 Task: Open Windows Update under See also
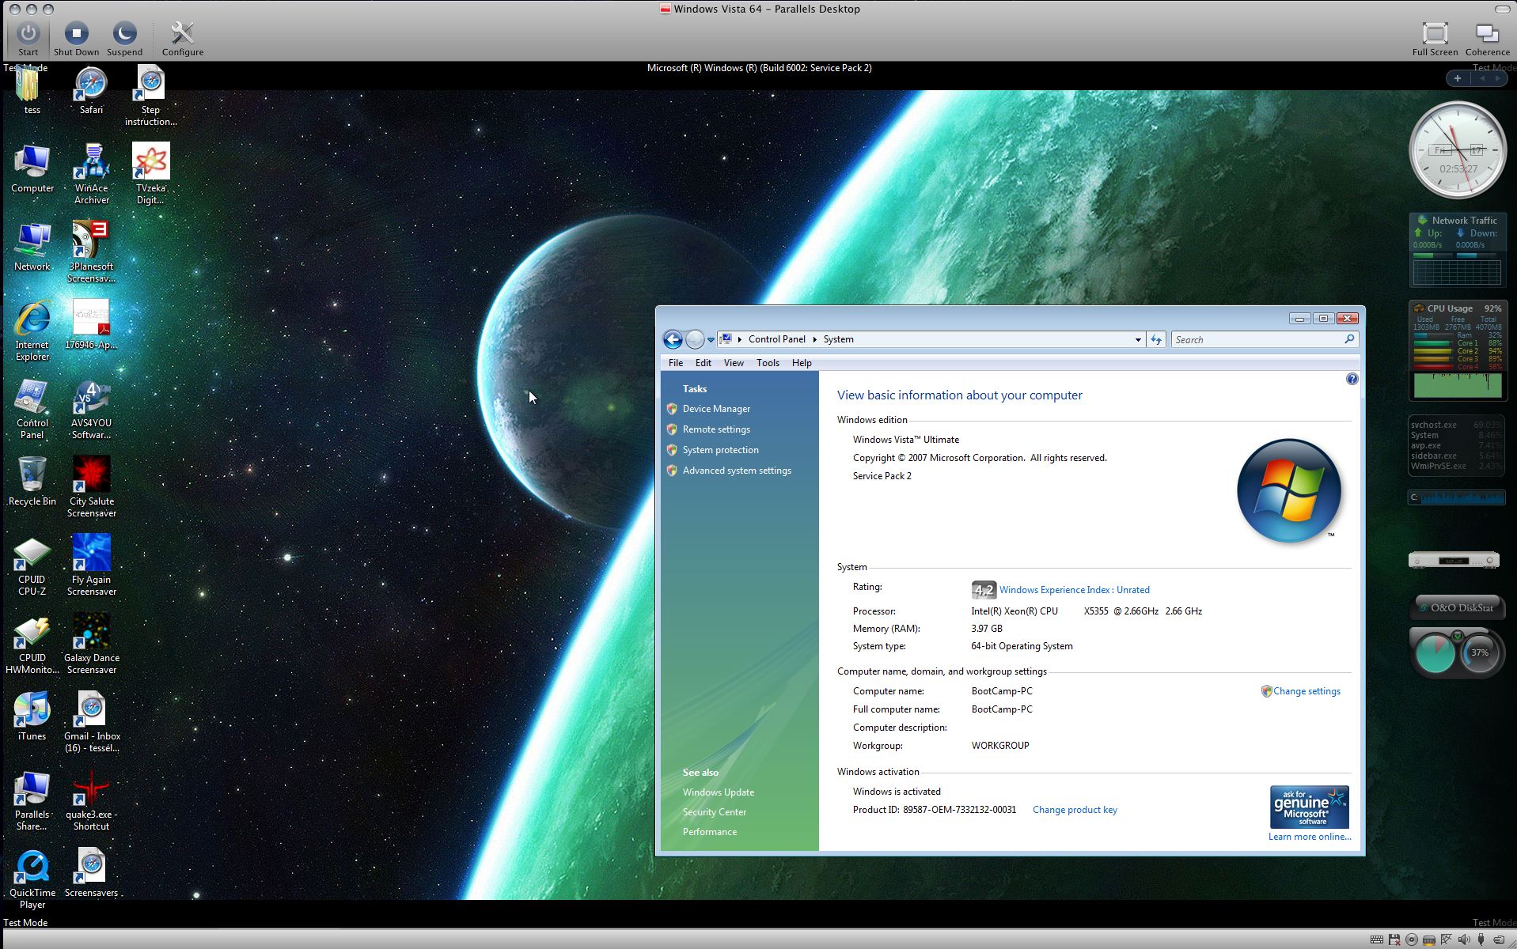point(718,792)
